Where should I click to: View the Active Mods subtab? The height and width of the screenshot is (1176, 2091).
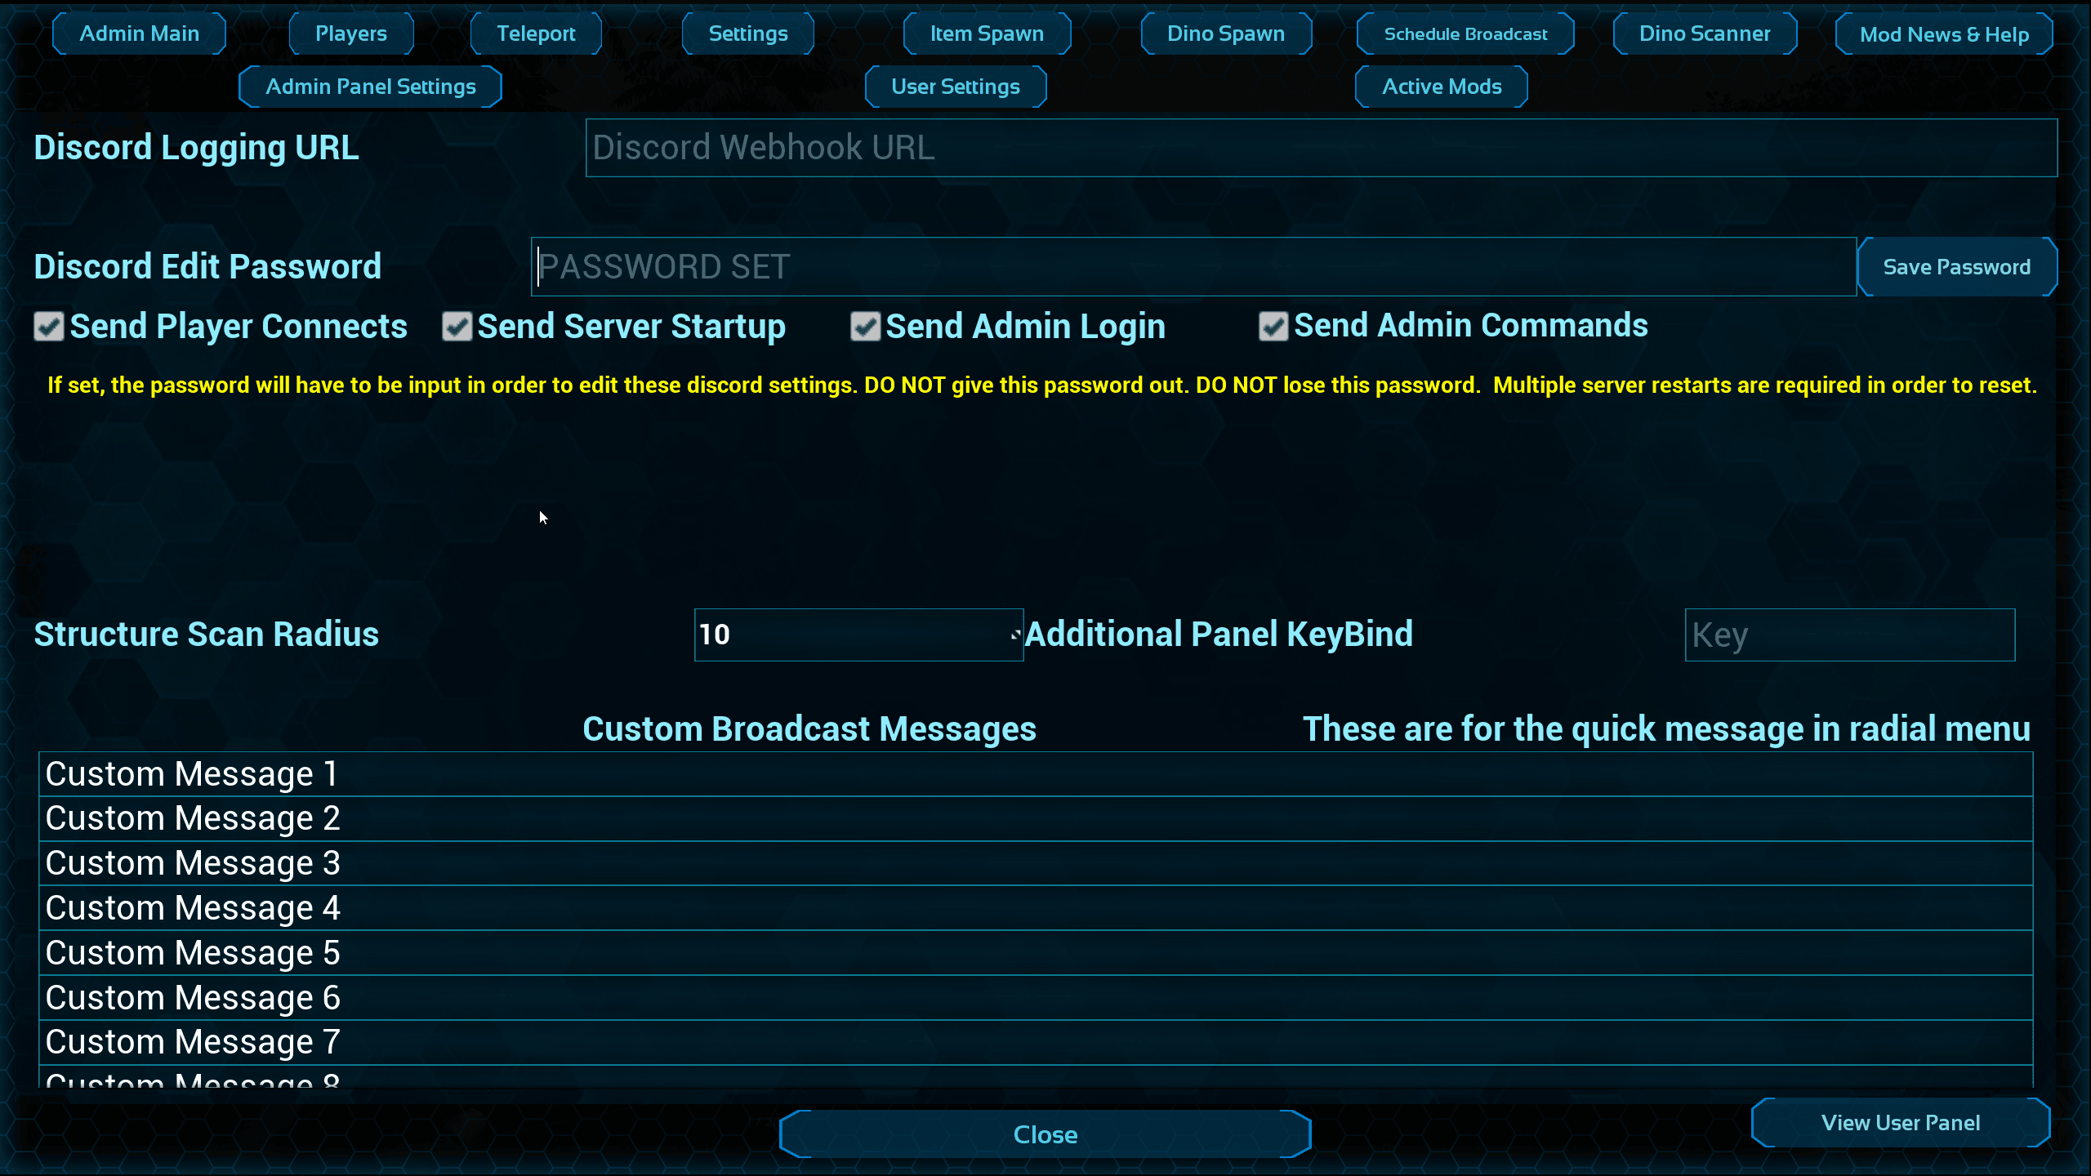1442,87
